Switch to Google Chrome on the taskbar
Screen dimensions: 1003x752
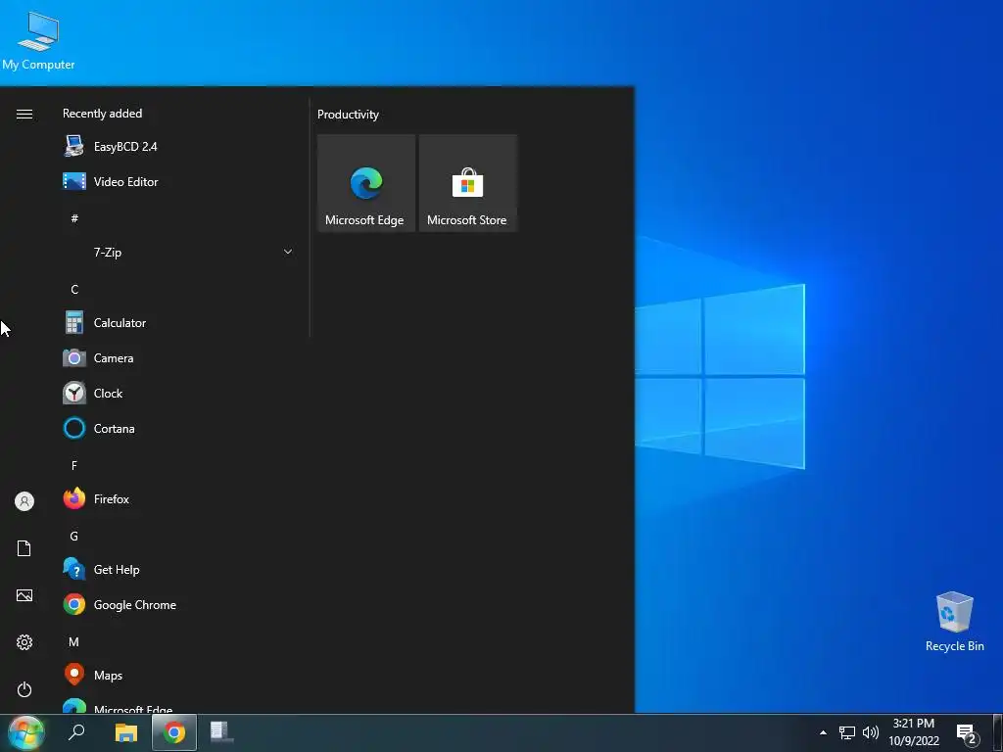(174, 732)
